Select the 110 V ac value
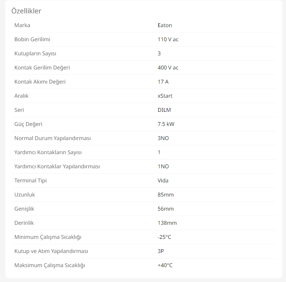The image size is (286, 282). (x=168, y=39)
